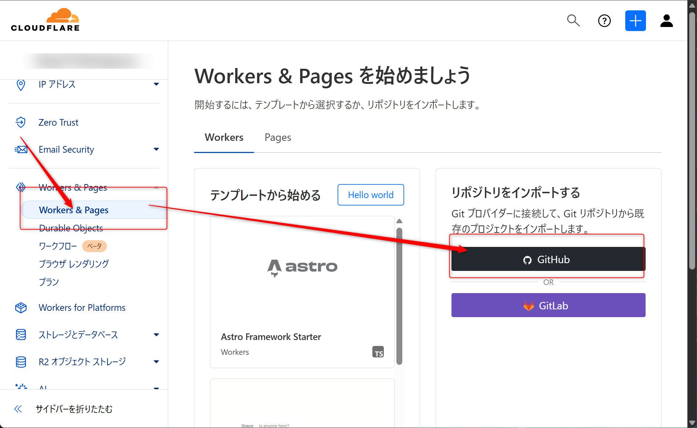Open プラン in the sidebar
This screenshot has width=697, height=428.
(49, 282)
